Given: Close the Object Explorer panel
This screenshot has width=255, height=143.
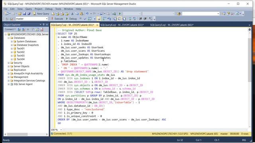Looking at the screenshot, I should point(47,25).
